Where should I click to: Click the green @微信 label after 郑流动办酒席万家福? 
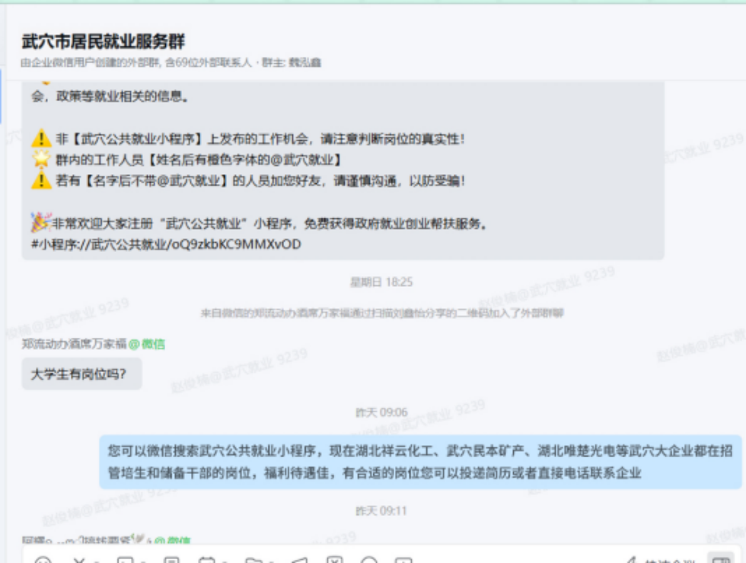click(x=147, y=344)
